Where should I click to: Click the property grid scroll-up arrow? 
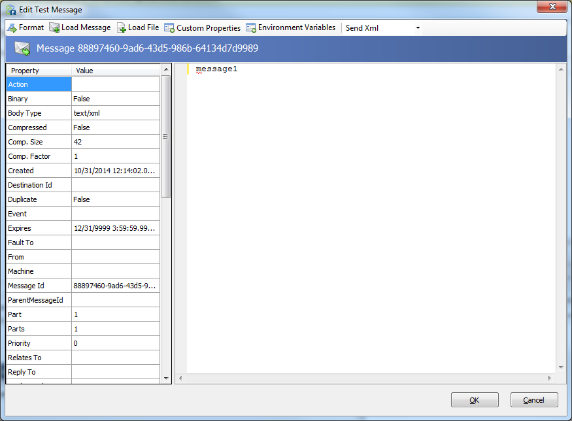coord(166,69)
